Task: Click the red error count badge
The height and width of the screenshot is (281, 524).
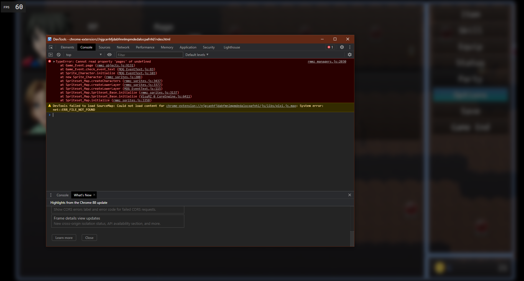Action: tap(330, 47)
